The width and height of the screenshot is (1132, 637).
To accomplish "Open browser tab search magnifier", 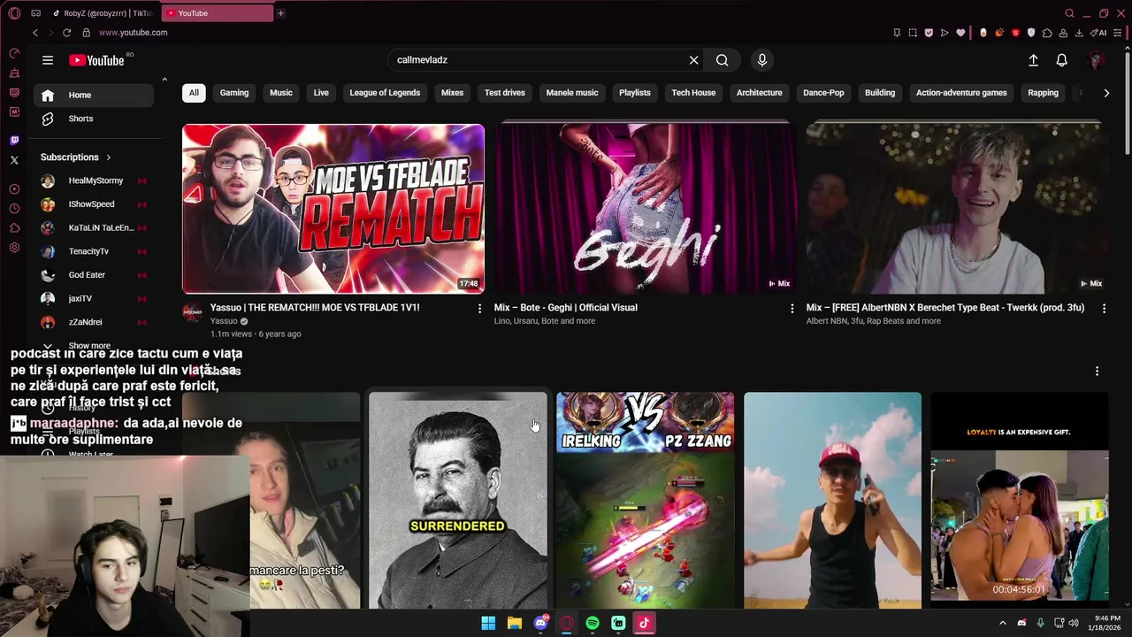I will tap(1069, 13).
